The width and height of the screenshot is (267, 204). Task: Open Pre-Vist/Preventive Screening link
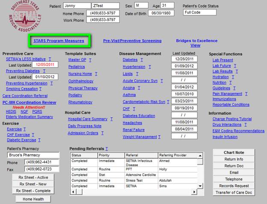click(x=132, y=41)
